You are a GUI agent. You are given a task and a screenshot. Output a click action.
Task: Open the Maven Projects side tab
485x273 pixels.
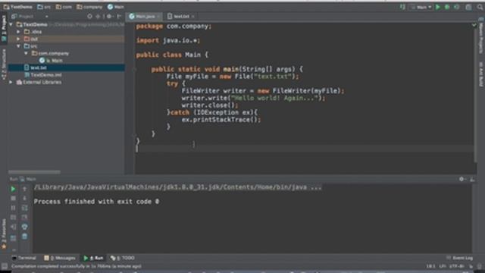click(481, 36)
